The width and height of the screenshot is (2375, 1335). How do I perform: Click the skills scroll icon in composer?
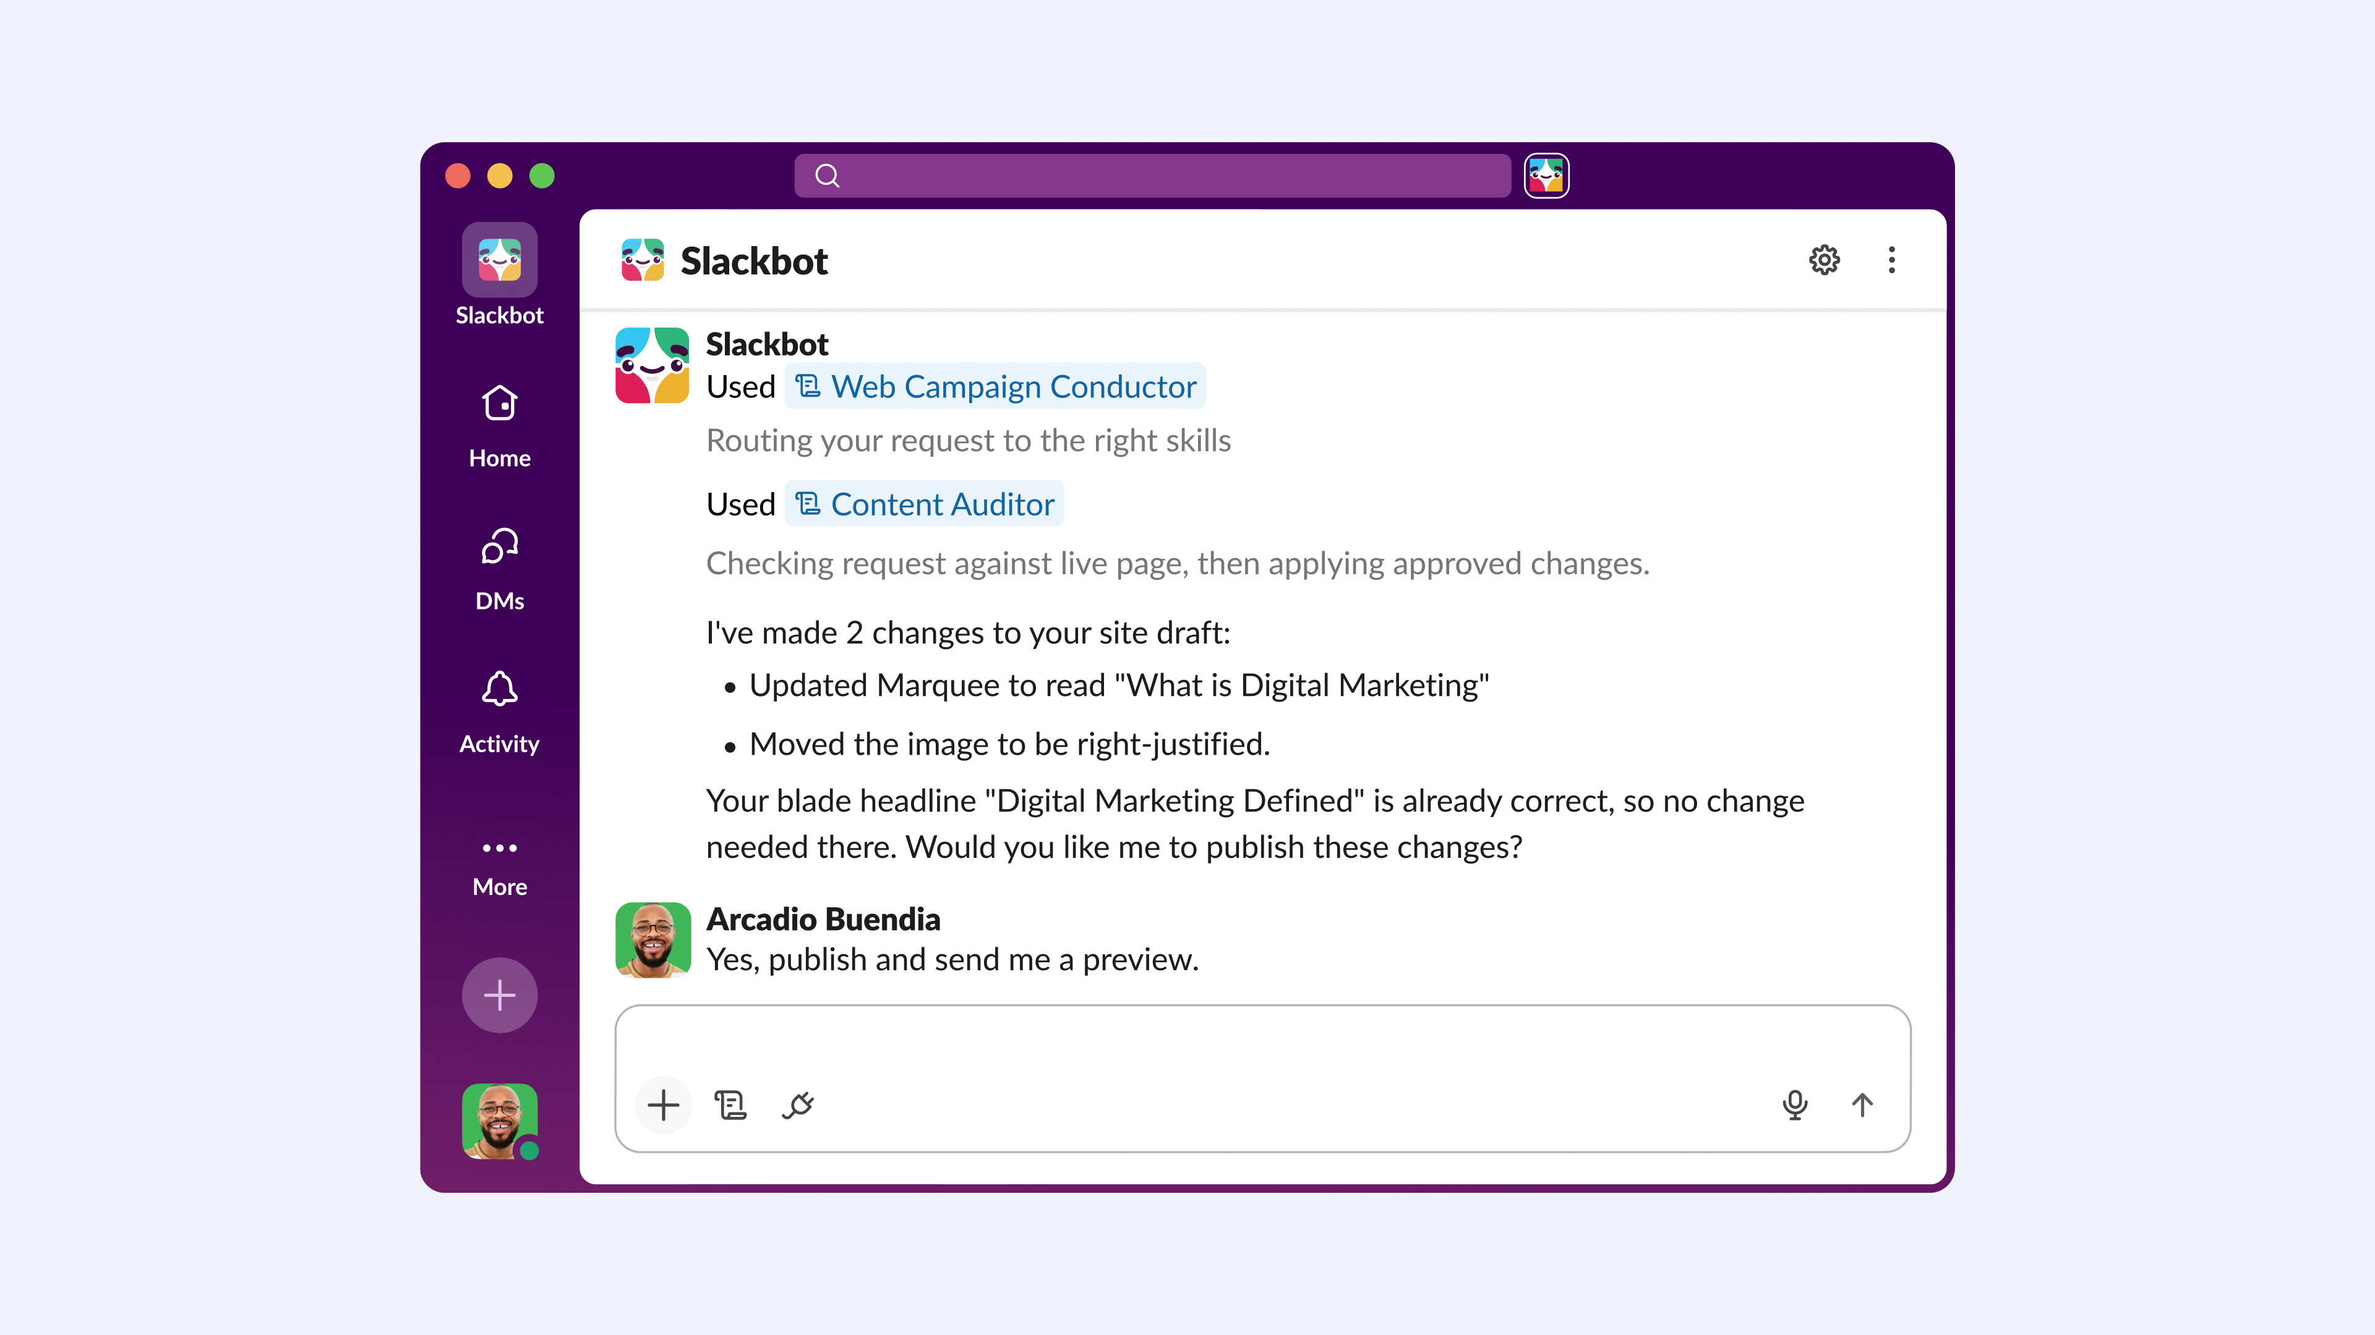click(x=730, y=1104)
